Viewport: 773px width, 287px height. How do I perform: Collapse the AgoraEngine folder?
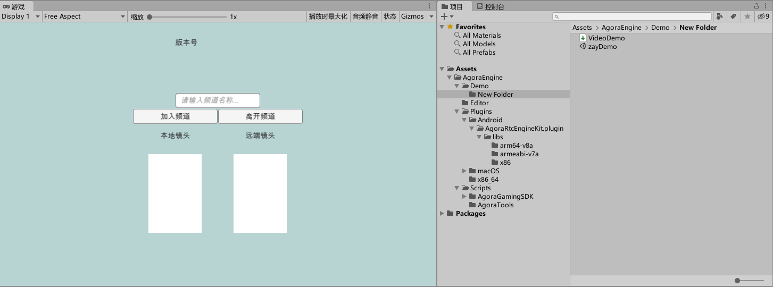450,77
